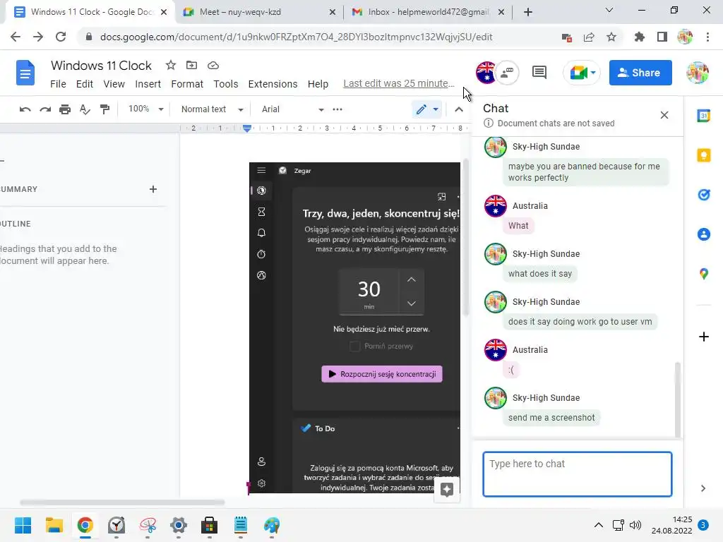Toggle Chrome side panel icon
This screenshot has width=723, height=542.
[662, 37]
